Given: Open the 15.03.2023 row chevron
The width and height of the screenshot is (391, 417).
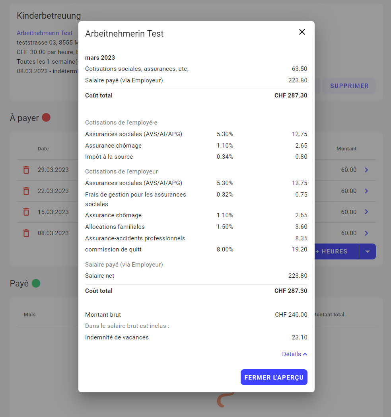Looking at the screenshot, I should pos(366,212).
